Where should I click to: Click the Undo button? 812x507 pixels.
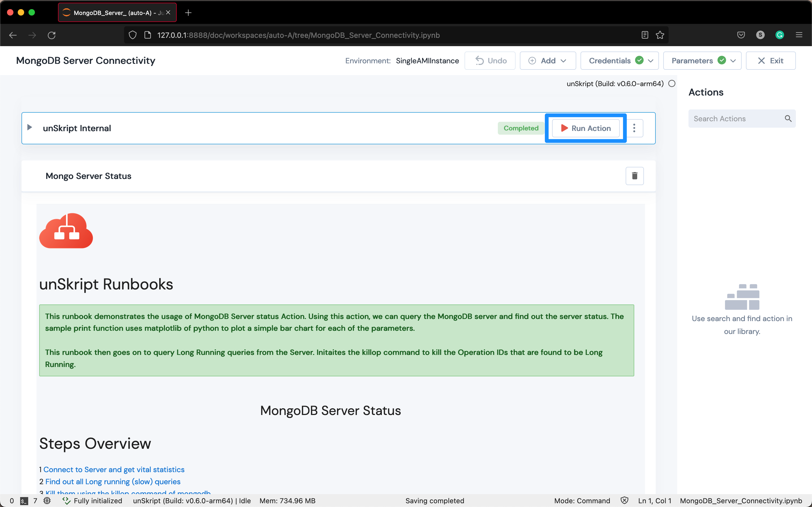490,61
